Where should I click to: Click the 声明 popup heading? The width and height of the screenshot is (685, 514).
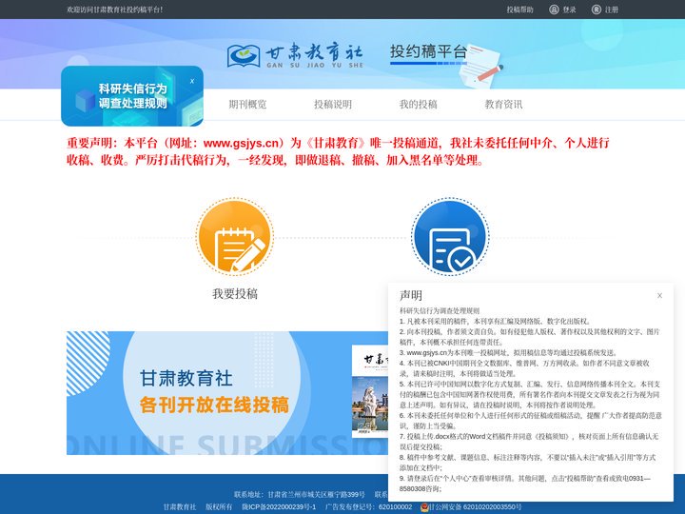[411, 295]
